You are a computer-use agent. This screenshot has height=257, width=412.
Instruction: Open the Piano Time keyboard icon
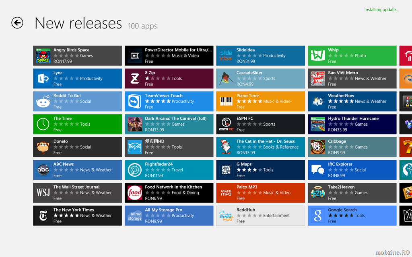point(226,101)
